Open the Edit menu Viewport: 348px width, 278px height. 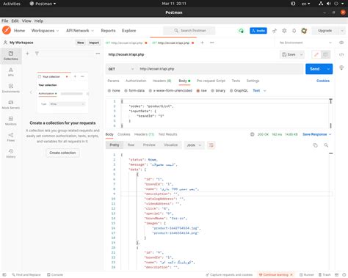tap(15, 21)
